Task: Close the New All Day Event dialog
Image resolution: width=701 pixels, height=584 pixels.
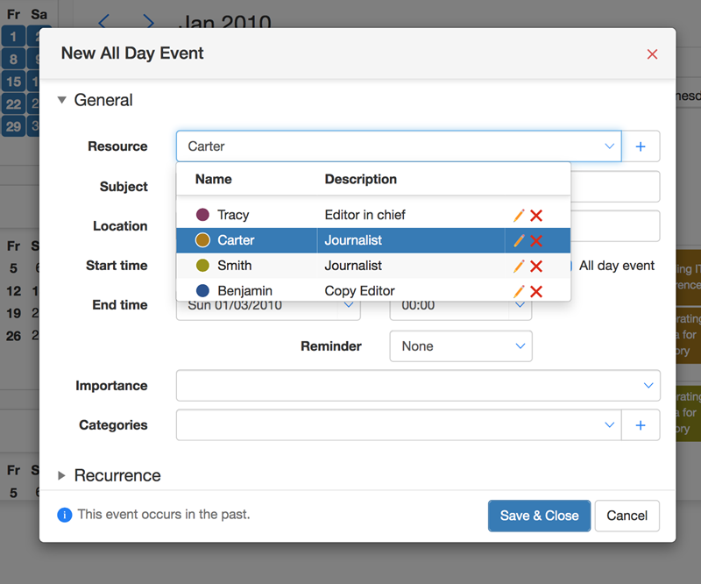Action: tap(652, 54)
